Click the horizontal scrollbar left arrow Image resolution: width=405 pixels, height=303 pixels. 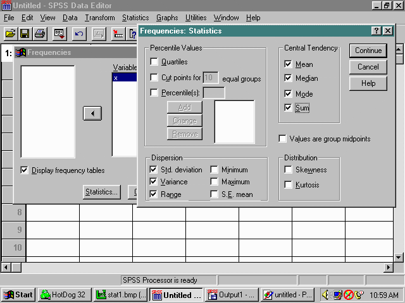(x=6, y=268)
